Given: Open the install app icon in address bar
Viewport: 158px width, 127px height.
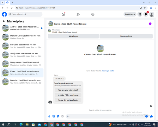Looking at the screenshot, I should (141, 8).
